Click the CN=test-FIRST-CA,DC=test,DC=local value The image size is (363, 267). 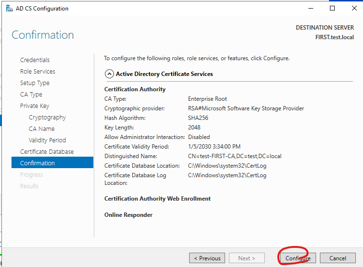pos(235,156)
